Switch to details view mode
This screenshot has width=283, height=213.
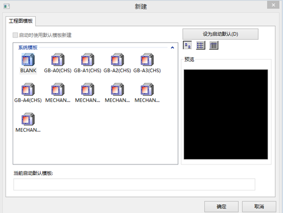[x=214, y=45]
